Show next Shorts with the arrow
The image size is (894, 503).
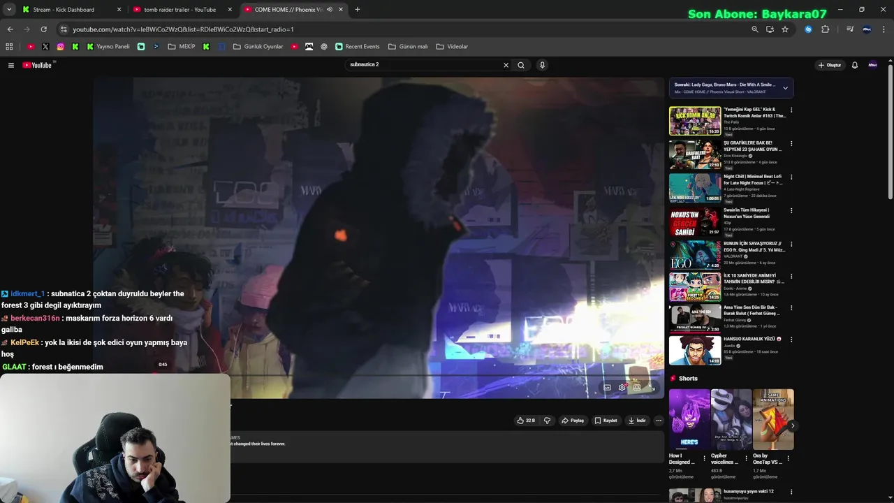[793, 425]
